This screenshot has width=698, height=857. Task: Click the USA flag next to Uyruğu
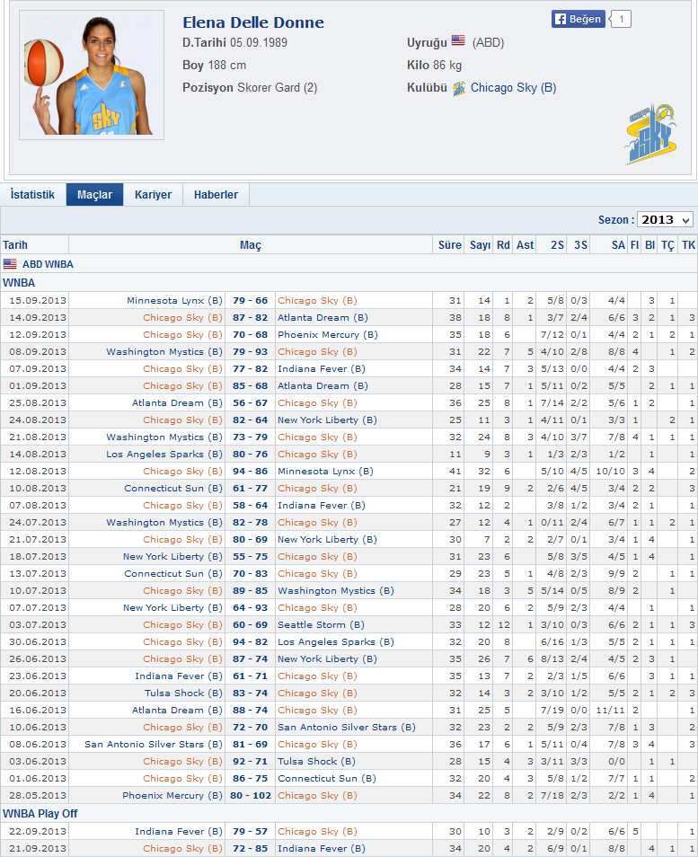pyautogui.click(x=458, y=41)
